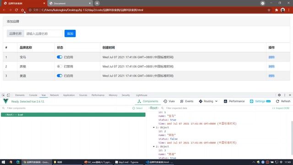
Task: Open the Windows Start menu
Action: (x=3, y=162)
